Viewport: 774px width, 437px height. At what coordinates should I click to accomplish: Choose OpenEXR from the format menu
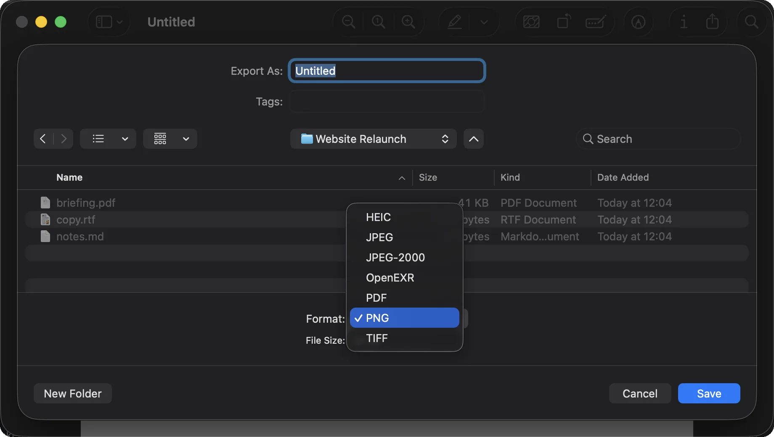(405, 277)
